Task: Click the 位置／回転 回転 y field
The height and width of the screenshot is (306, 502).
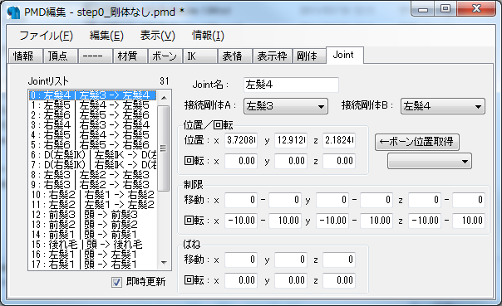Action: 291,161
